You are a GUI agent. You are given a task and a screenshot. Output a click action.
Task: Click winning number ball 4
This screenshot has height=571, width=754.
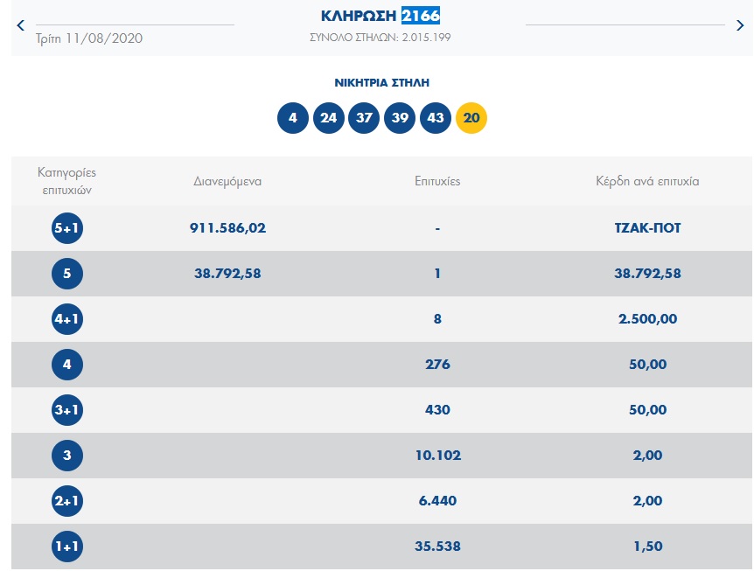coord(293,118)
